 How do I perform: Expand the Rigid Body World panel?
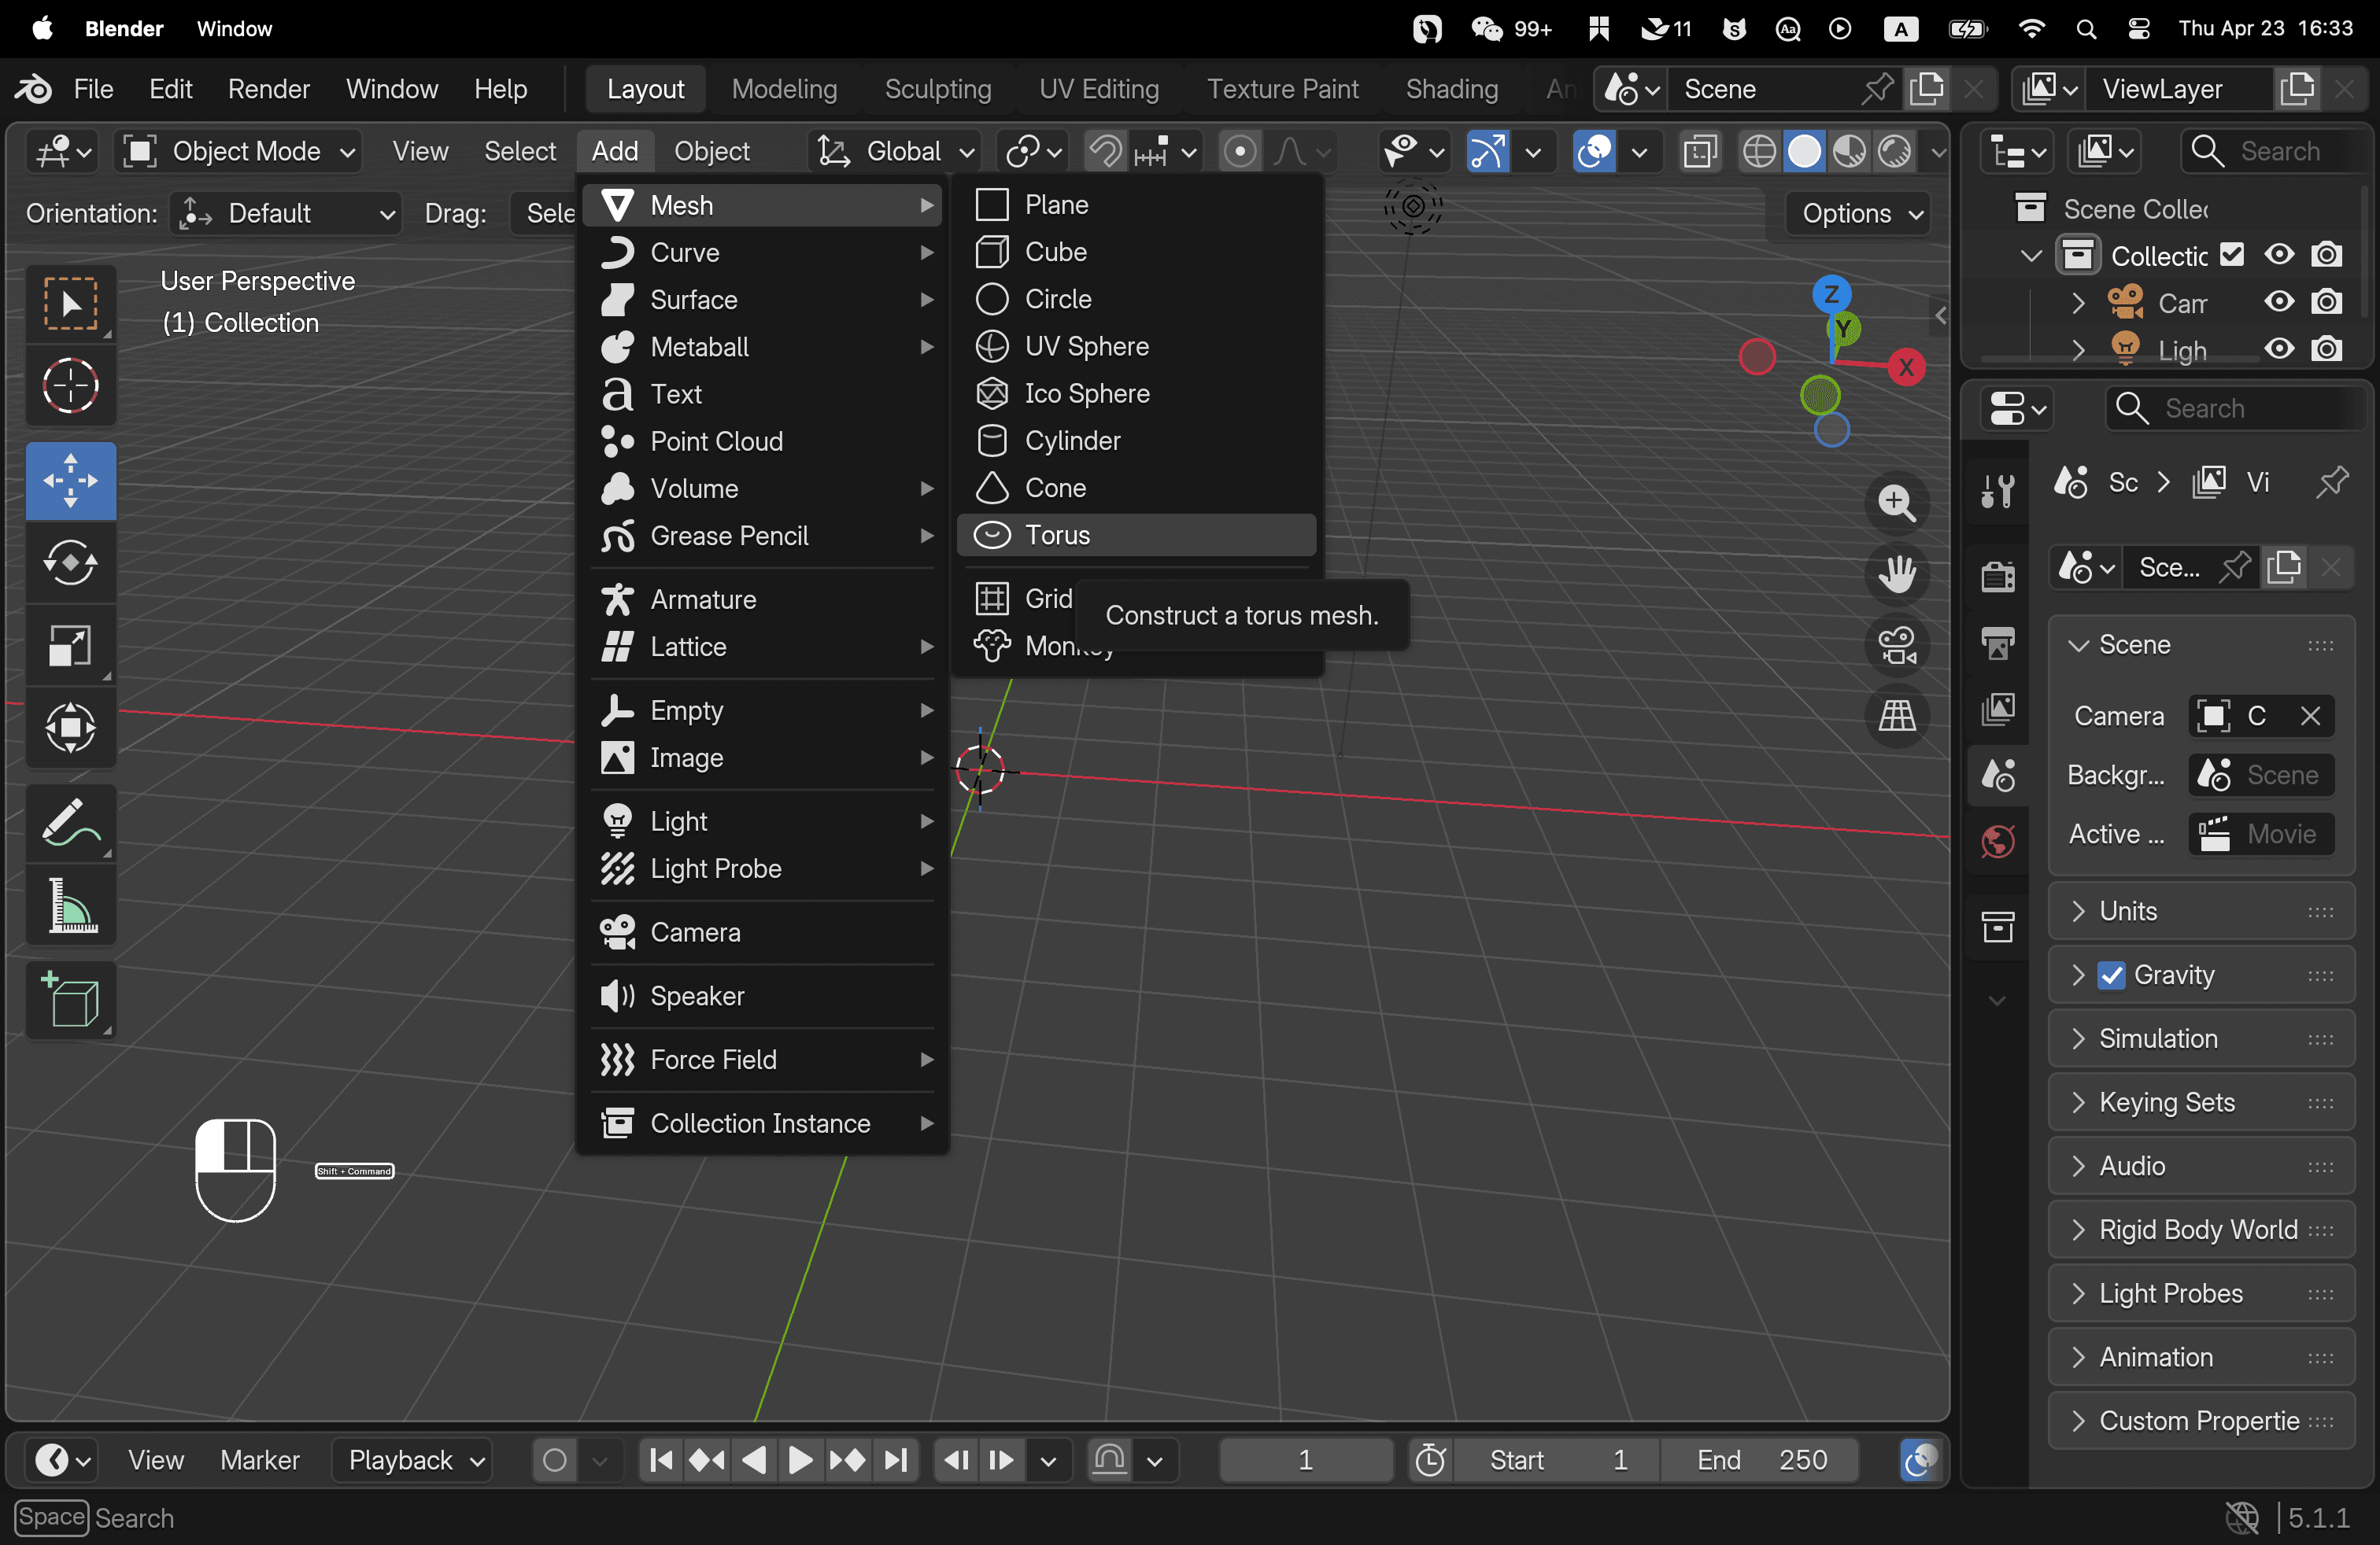[2200, 1230]
